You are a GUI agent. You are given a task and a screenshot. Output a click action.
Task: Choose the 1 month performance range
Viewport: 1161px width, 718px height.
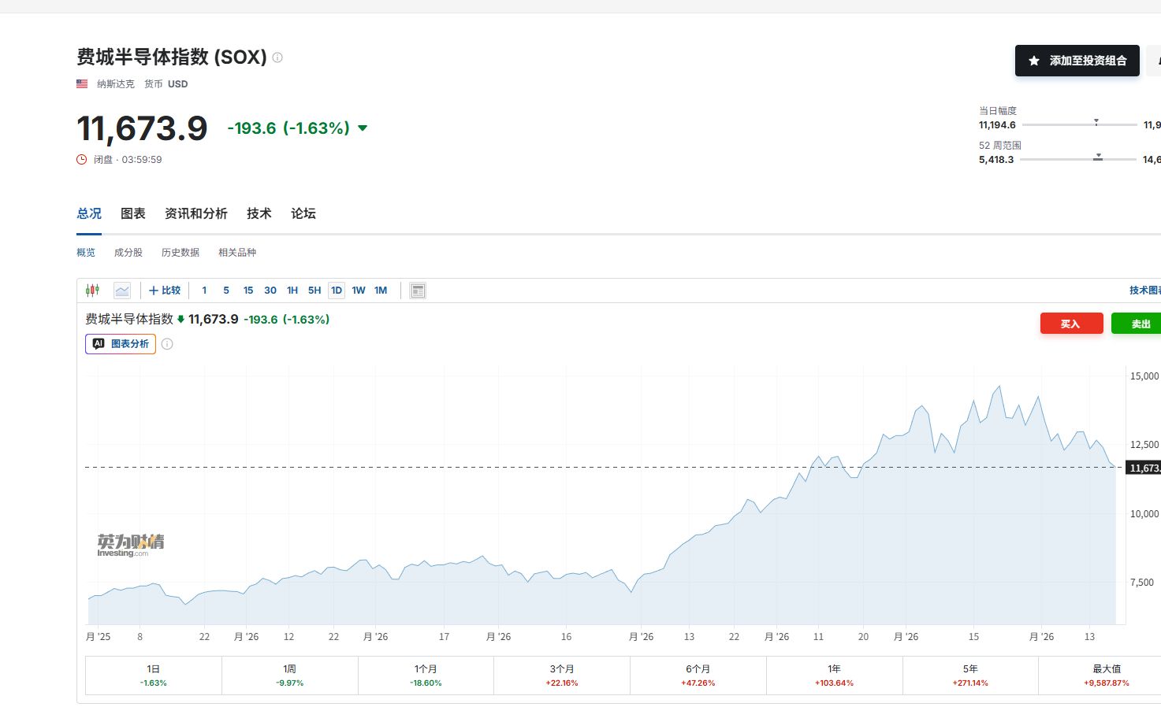(426, 675)
